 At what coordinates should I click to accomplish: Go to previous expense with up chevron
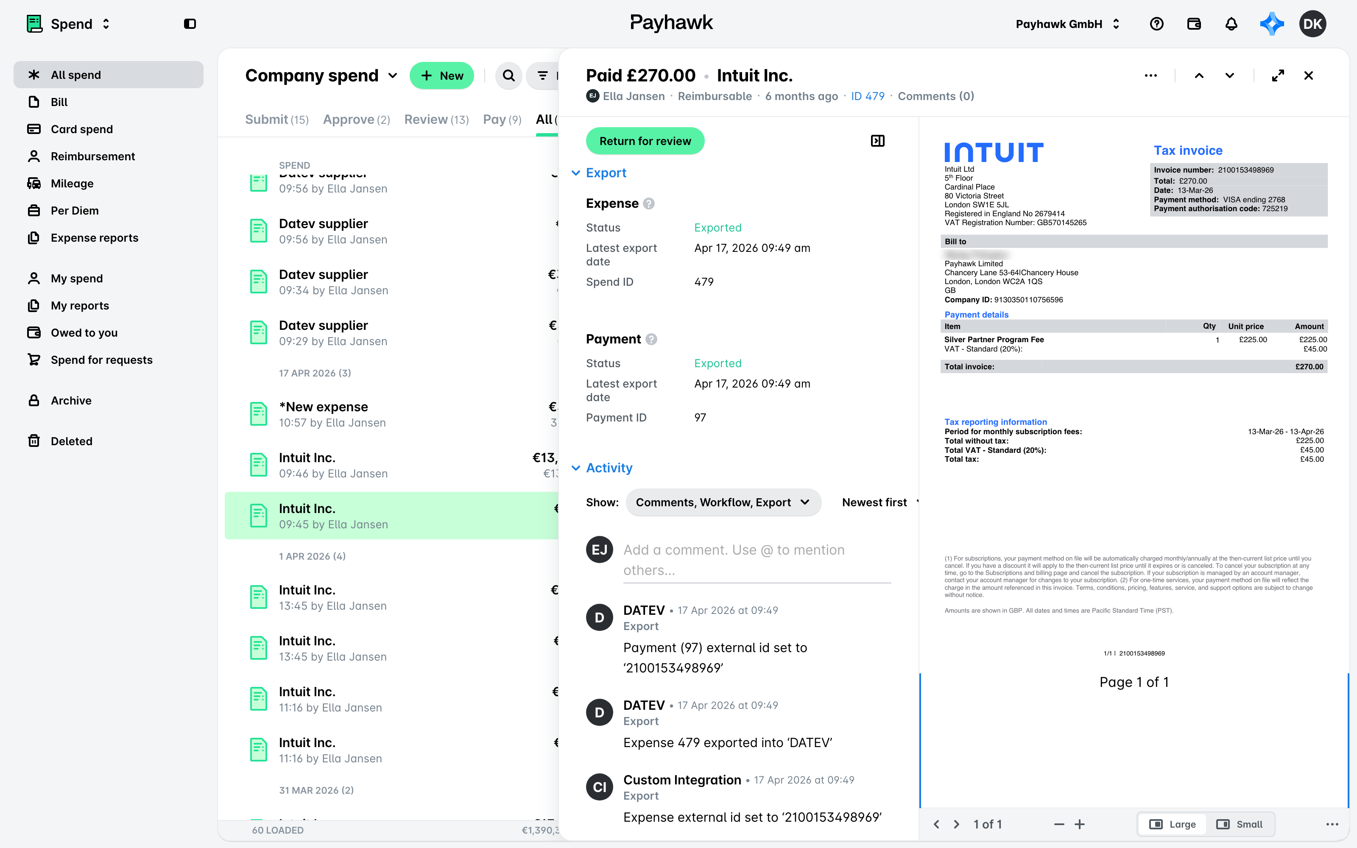1199,75
